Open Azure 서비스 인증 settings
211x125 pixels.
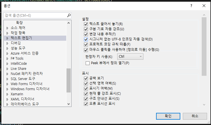pyautogui.click(x=25, y=53)
